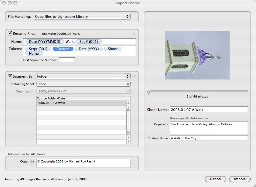Select the Custom token

pos(63,49)
